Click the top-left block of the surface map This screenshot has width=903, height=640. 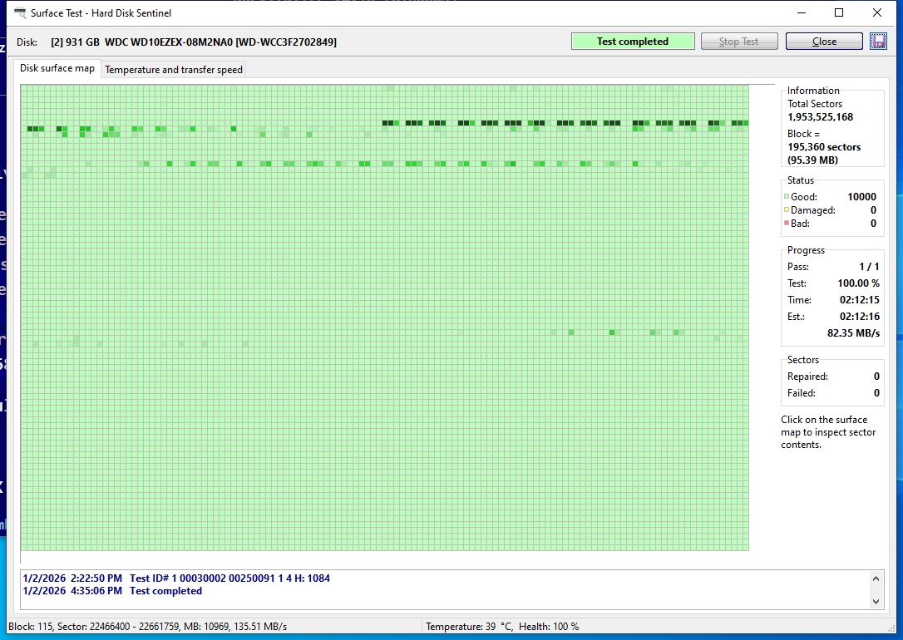click(x=24, y=88)
